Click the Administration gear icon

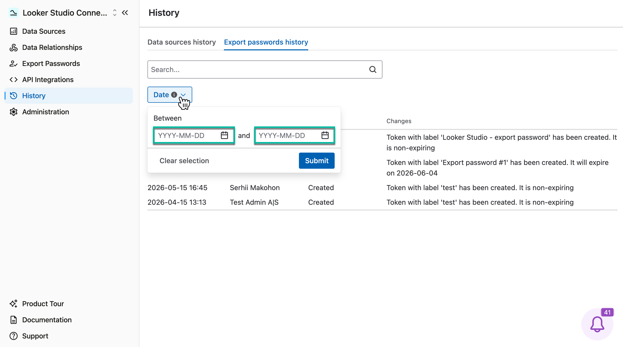pyautogui.click(x=14, y=112)
